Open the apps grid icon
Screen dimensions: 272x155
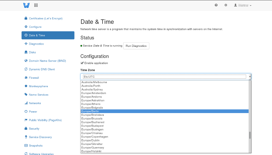pos(36,5)
